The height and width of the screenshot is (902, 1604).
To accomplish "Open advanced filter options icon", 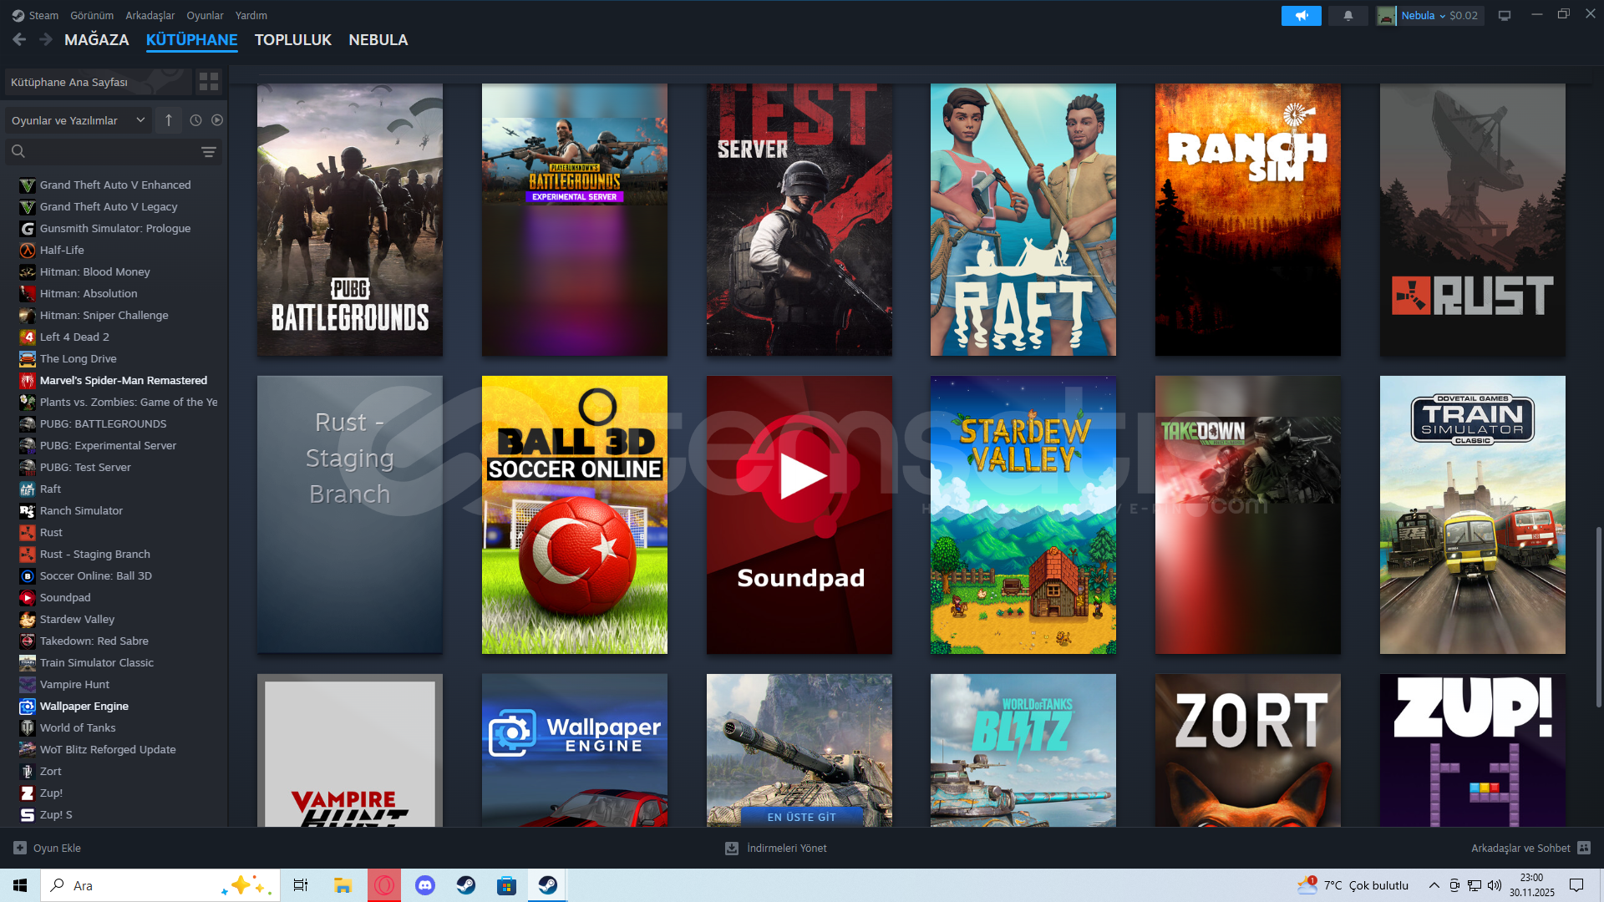I will (209, 152).
